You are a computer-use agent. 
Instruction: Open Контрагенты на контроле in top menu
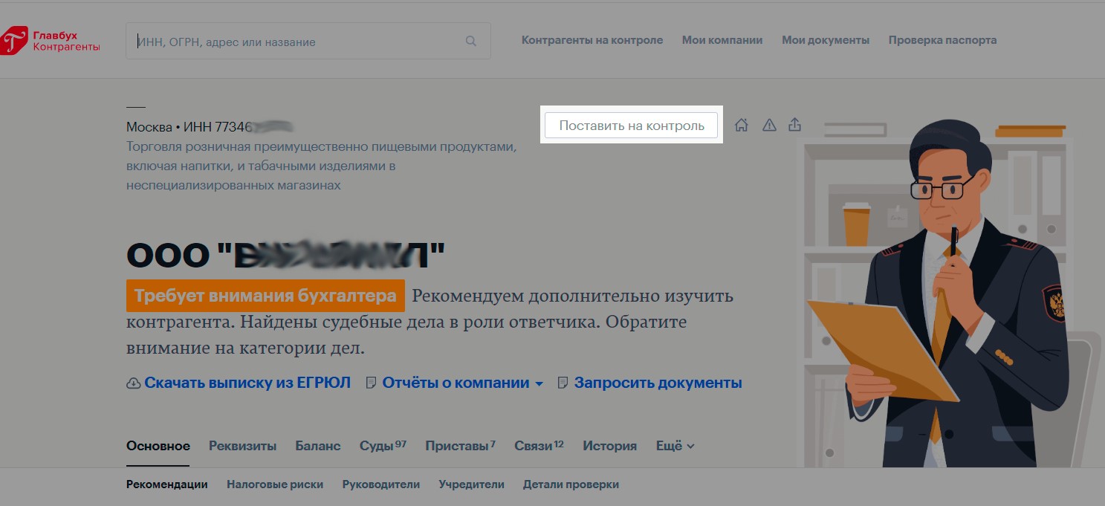tap(592, 40)
